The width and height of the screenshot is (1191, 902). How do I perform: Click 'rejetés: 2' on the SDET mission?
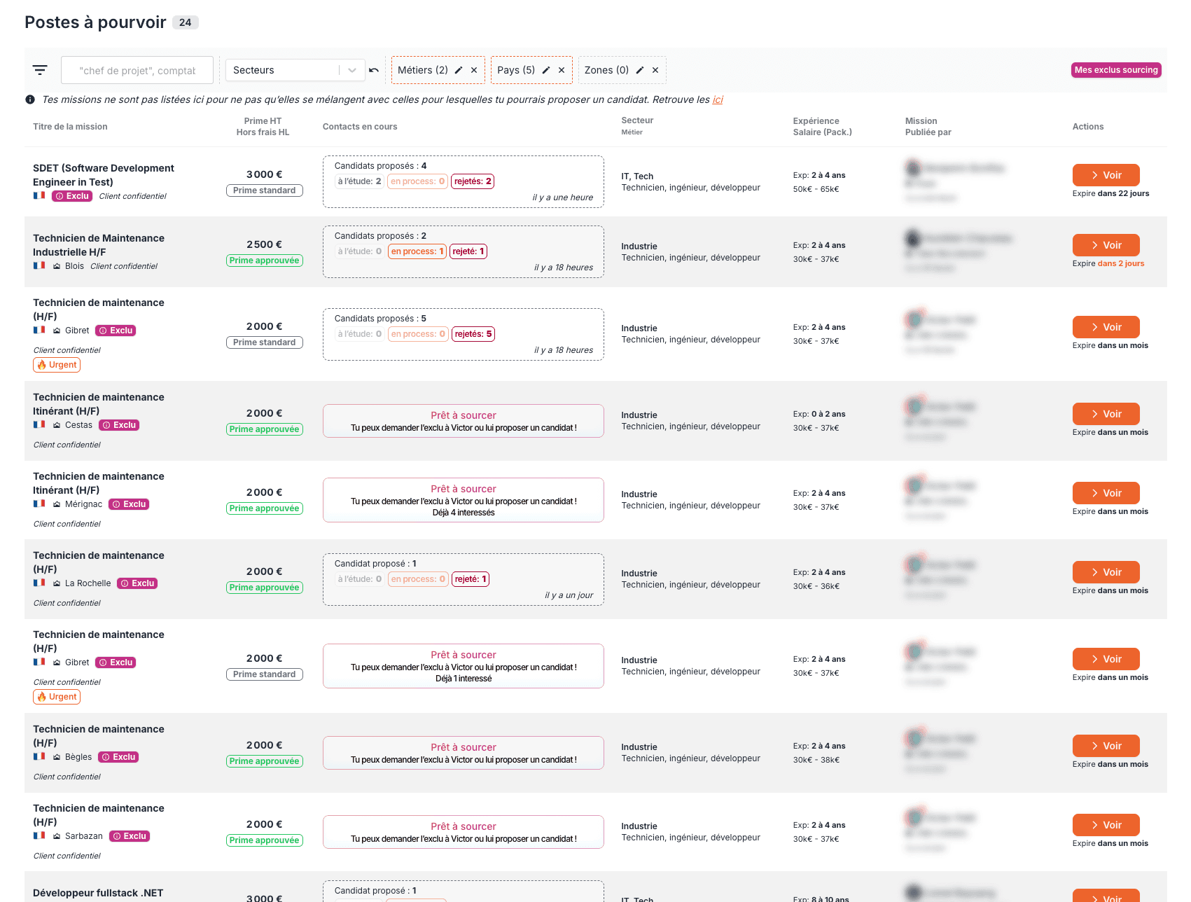coord(473,181)
